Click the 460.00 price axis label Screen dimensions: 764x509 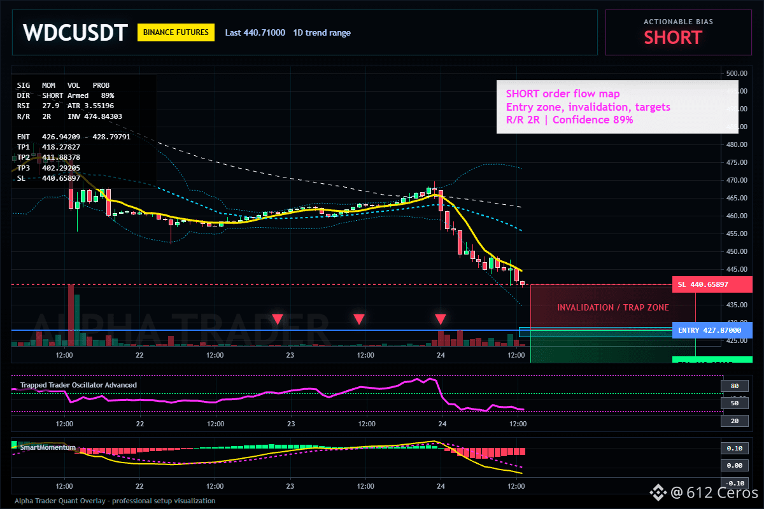[x=736, y=216]
